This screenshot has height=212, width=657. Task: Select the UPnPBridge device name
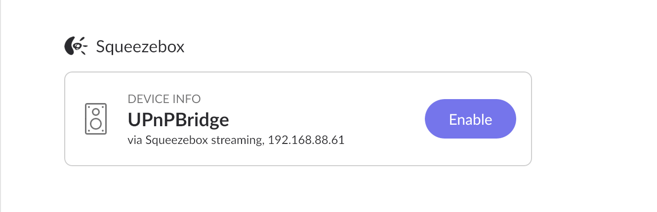(178, 120)
